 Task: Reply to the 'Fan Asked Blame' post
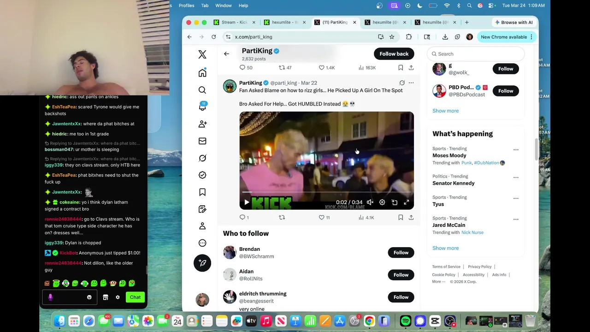tap(242, 217)
